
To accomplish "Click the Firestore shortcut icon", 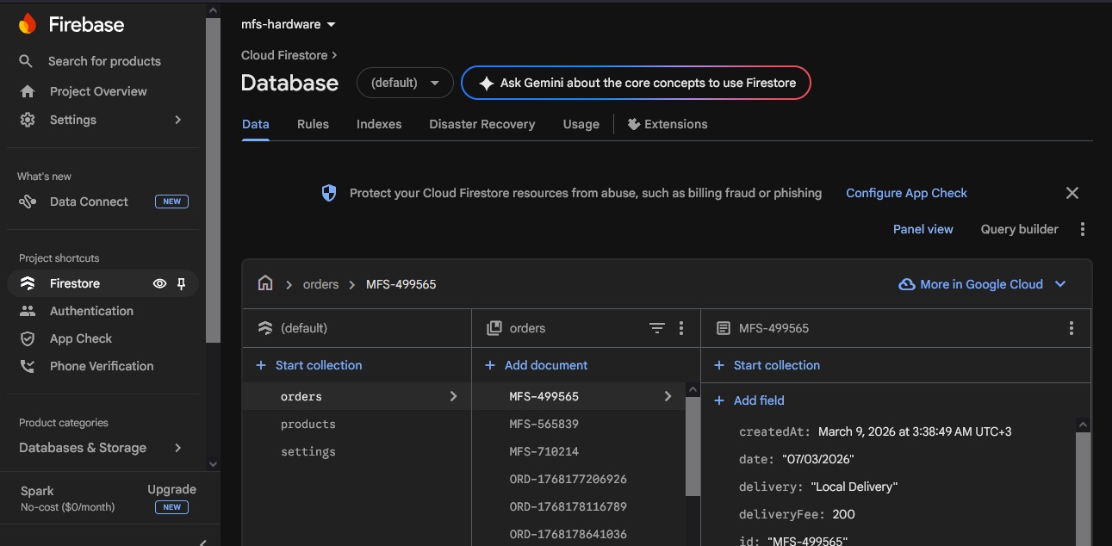I will (28, 283).
